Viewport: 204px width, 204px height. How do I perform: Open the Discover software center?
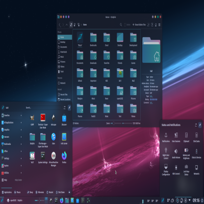coord(64,120)
